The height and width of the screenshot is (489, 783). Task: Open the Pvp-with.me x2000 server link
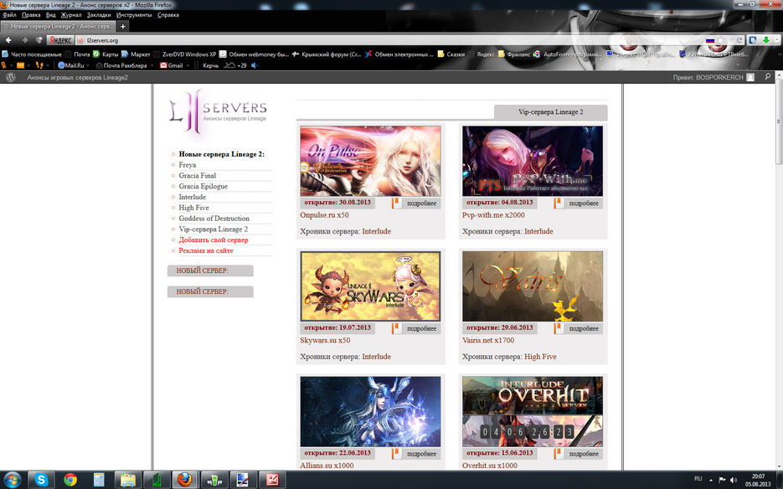pos(493,215)
